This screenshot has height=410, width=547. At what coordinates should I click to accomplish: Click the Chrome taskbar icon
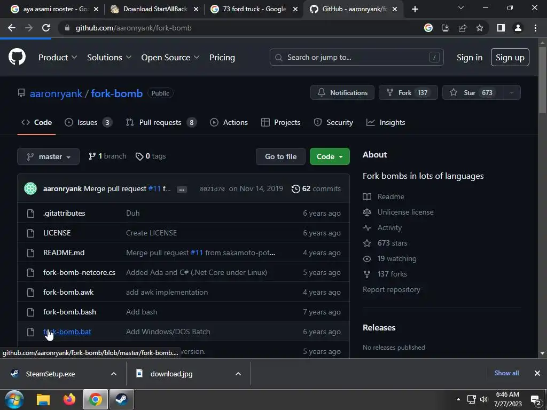(95, 399)
